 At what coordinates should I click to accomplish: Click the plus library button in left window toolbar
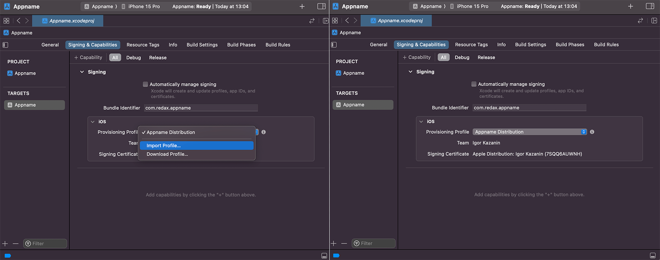tap(302, 7)
